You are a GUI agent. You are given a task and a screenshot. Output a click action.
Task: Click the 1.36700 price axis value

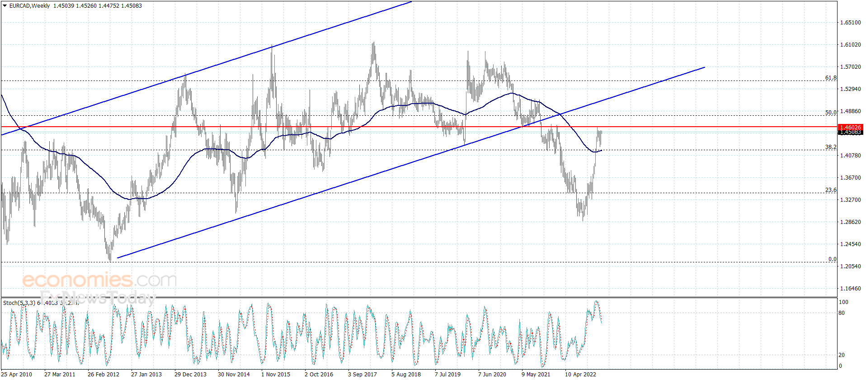coord(850,178)
